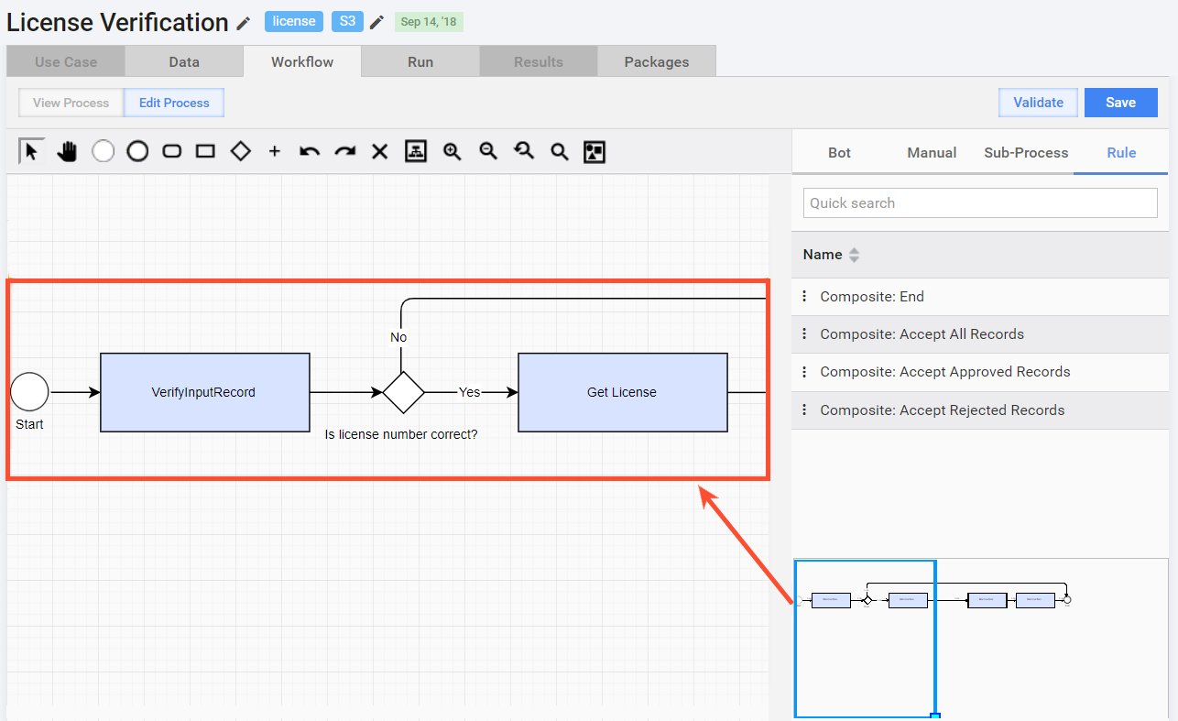1178x721 pixels.
Task: Switch to the Use Case tab
Action: tap(66, 61)
